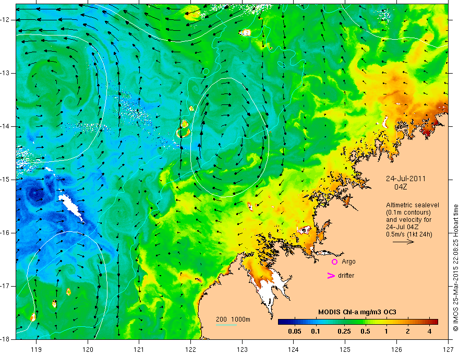Click the 'MODIS Chl-a mg/m3 OC3' title
This screenshot has height=355, width=459.
coord(357,312)
